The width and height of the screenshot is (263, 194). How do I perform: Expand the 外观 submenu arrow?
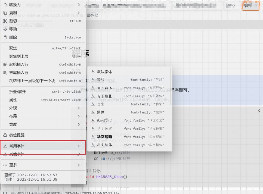pos(79,108)
